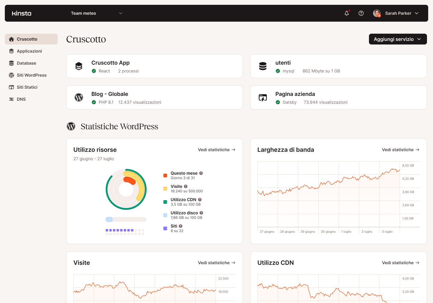Click the Kinsta logo
The width and height of the screenshot is (433, 303).
click(21, 13)
